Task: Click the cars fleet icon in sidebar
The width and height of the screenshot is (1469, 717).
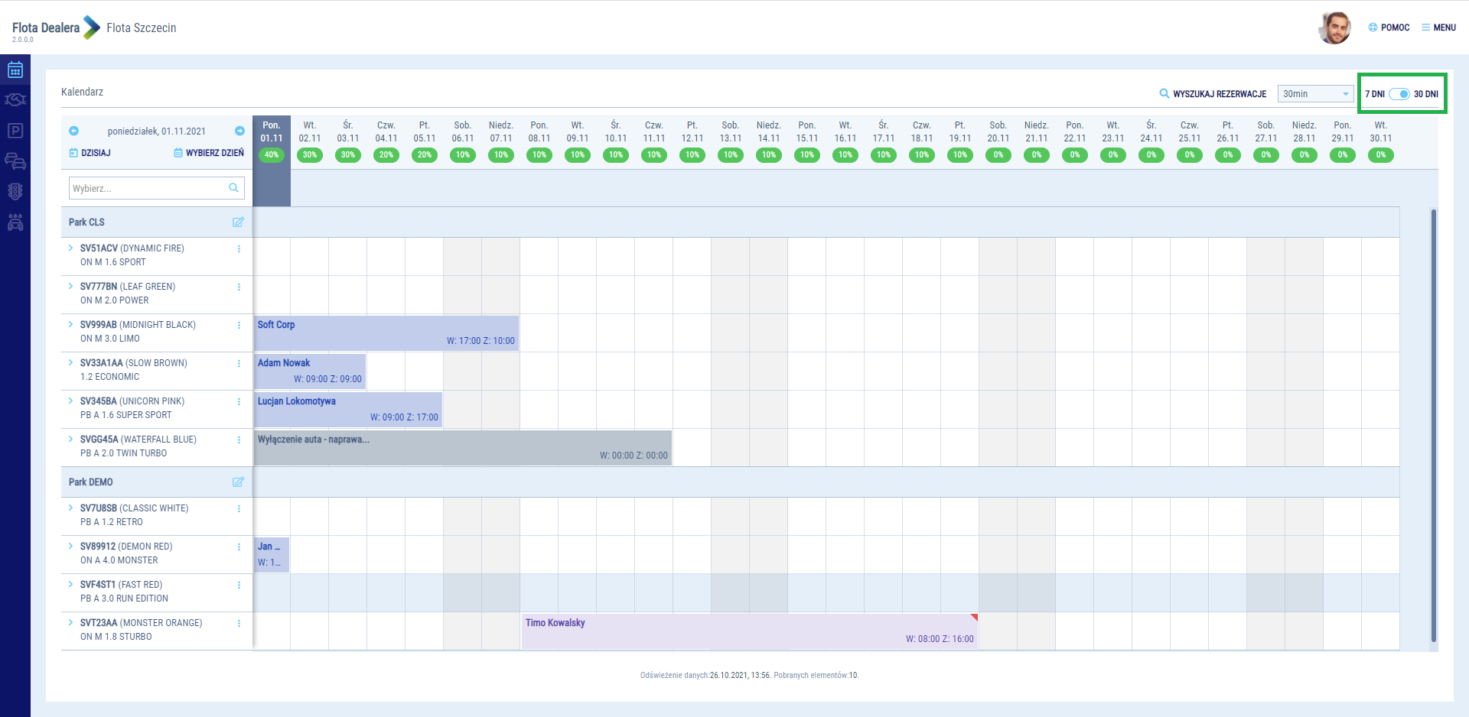Action: (x=15, y=161)
